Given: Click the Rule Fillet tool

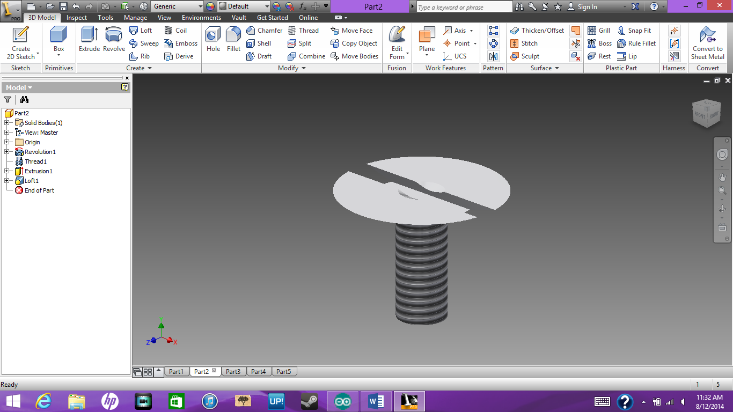Looking at the screenshot, I should (x=636, y=43).
